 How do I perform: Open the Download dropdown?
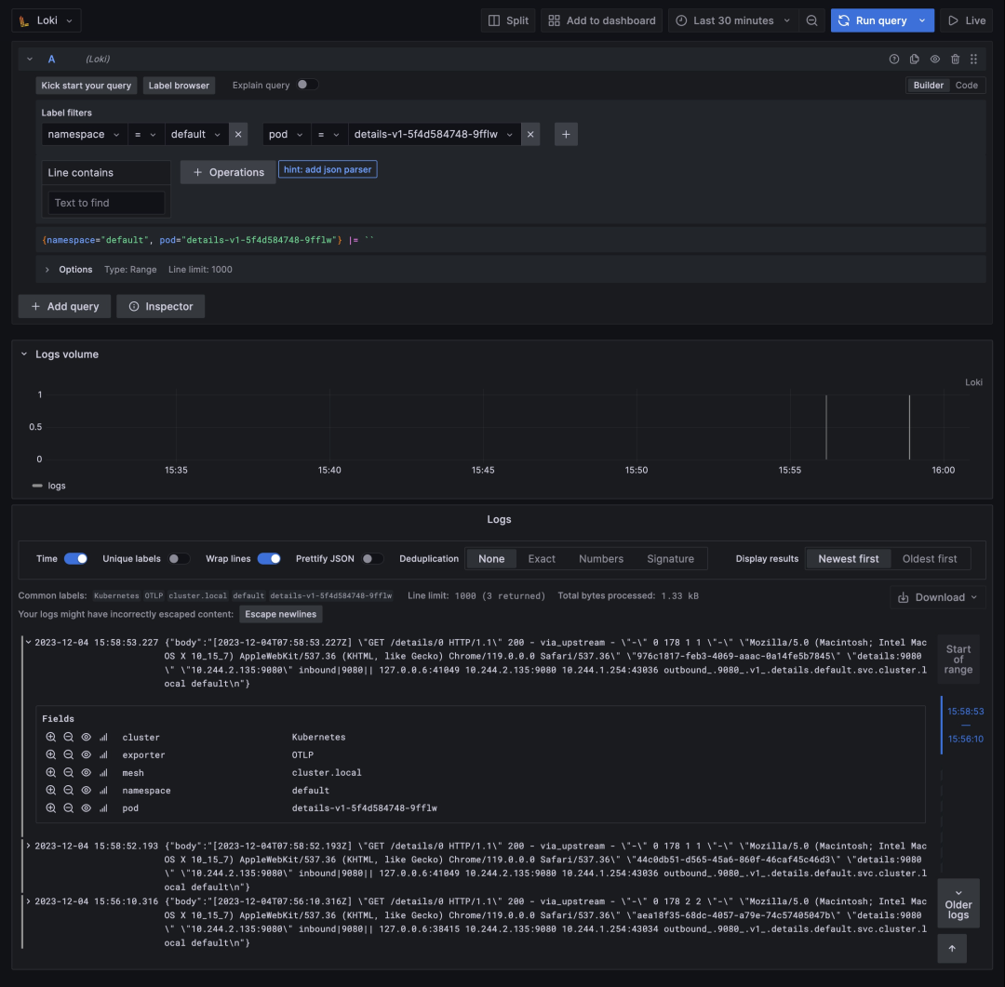tap(940, 597)
